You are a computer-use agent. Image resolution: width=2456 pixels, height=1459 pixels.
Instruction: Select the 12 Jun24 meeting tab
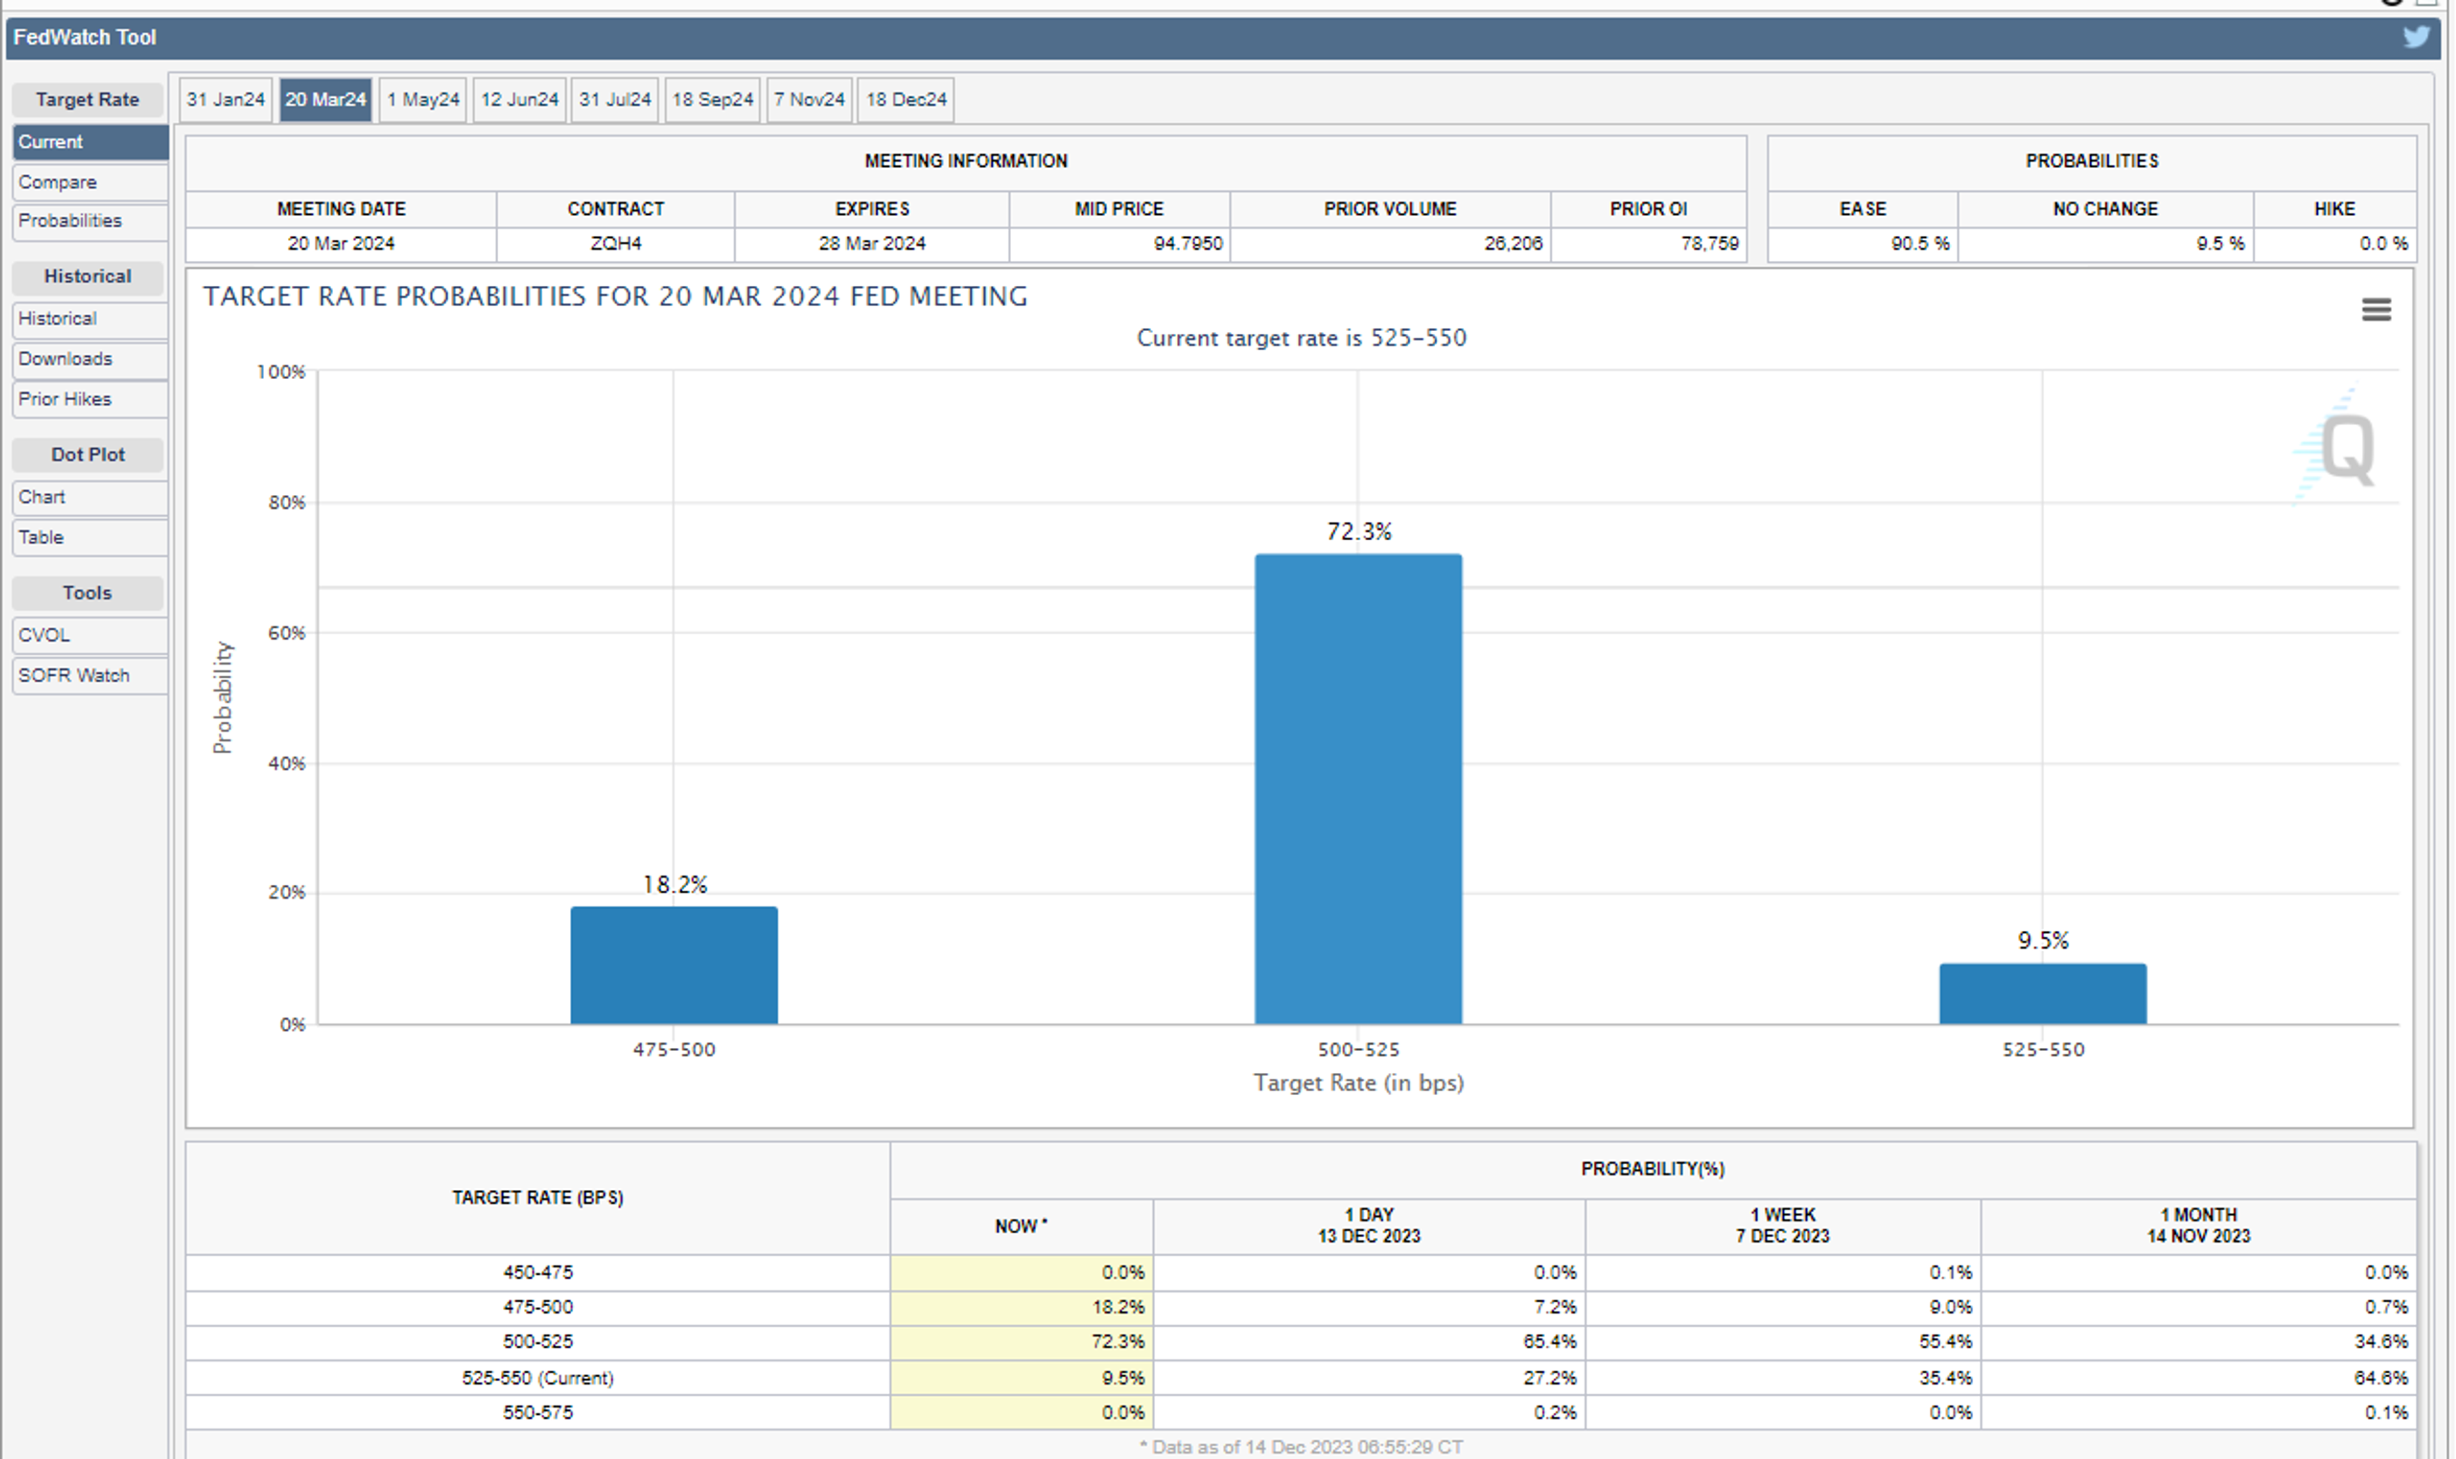[x=519, y=99]
